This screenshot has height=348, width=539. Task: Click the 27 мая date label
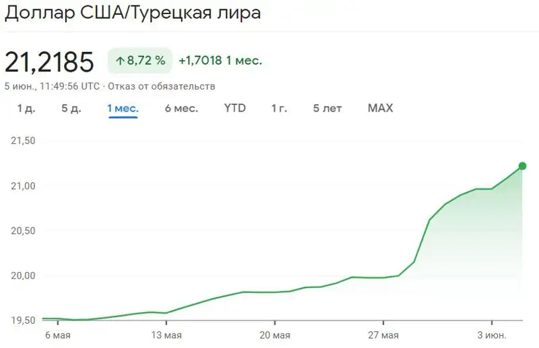point(383,335)
